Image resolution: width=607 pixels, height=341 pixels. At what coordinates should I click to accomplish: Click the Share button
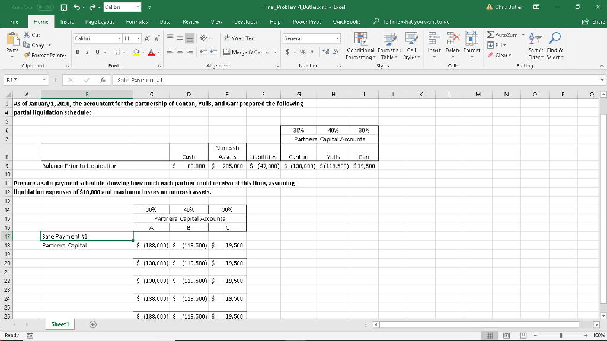point(593,22)
